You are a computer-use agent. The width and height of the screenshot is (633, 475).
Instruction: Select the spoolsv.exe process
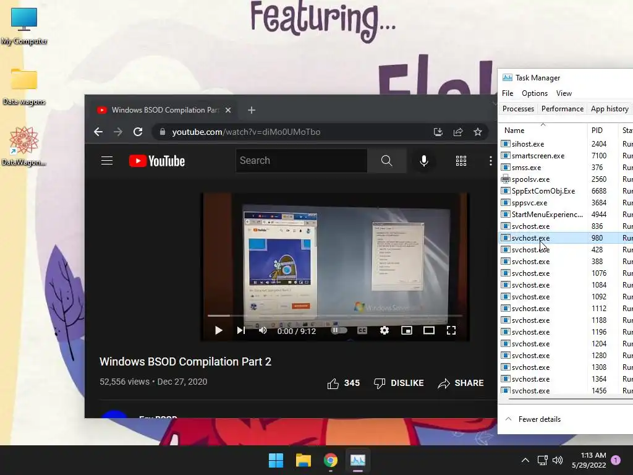click(566, 179)
